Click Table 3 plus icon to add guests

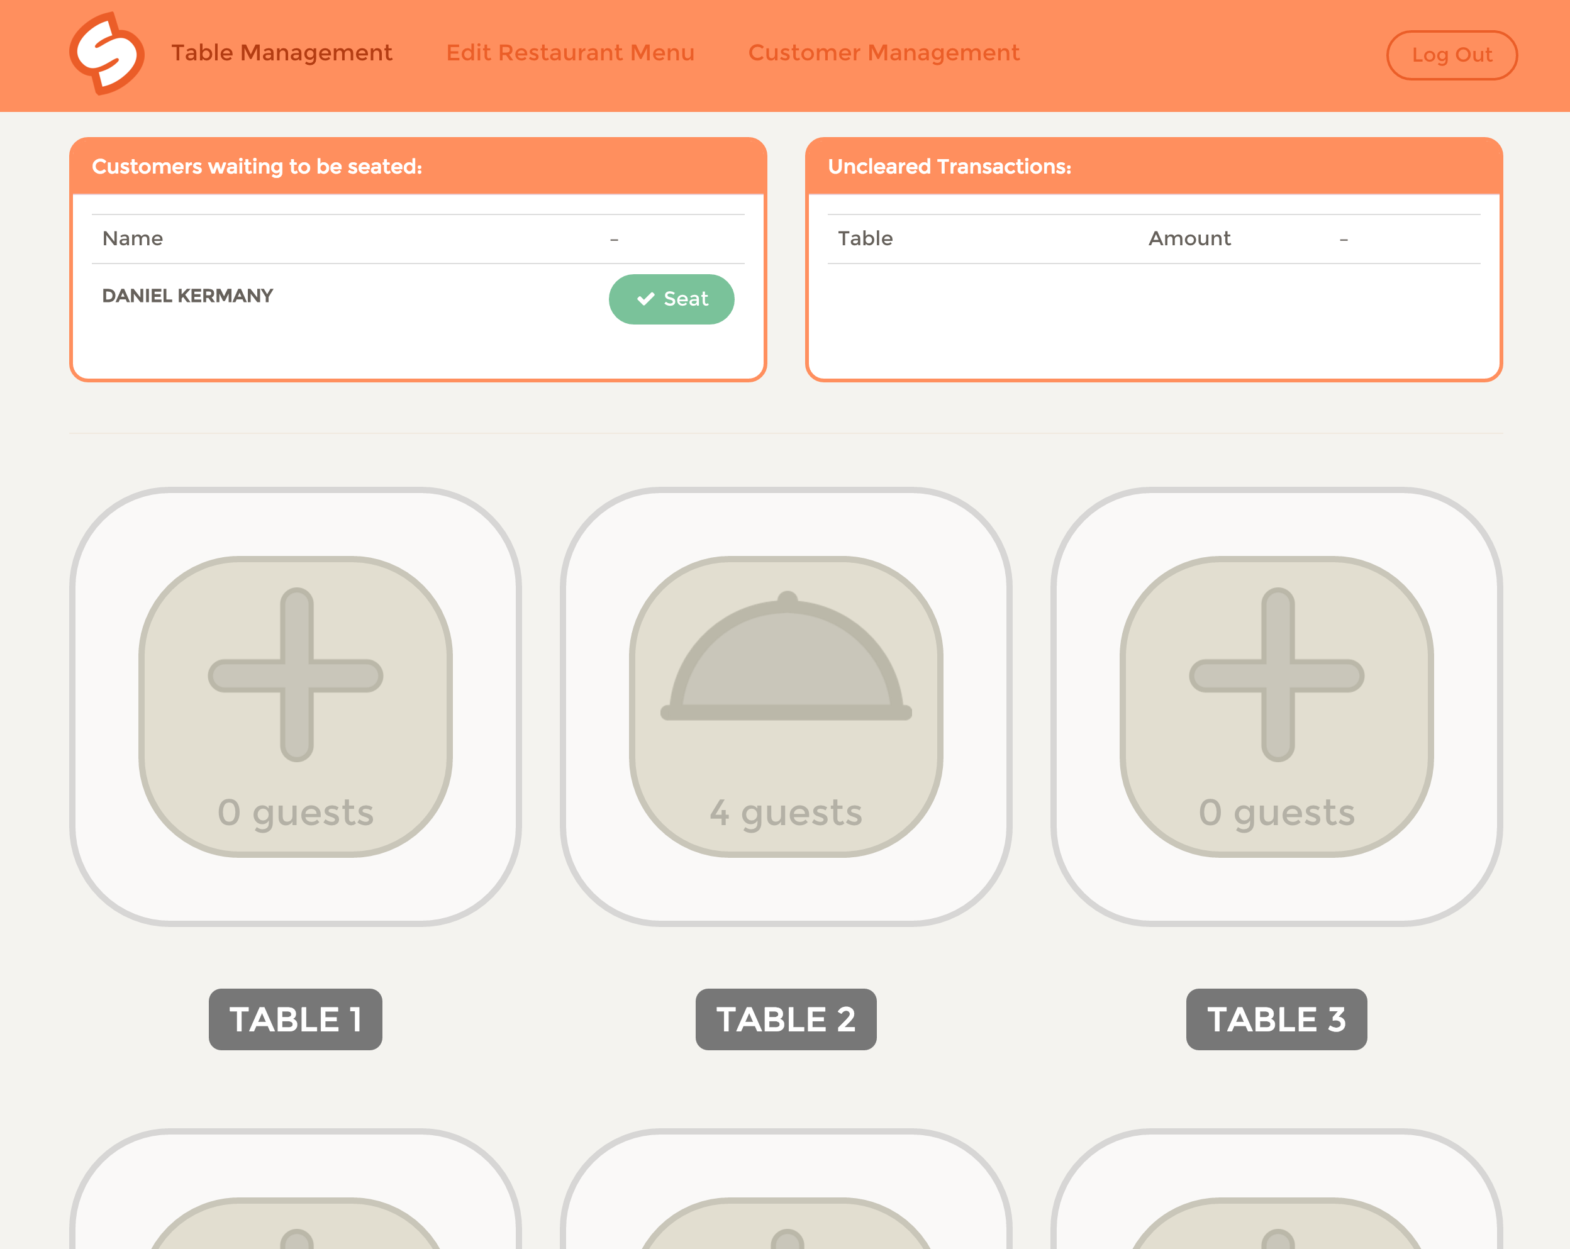click(x=1276, y=675)
